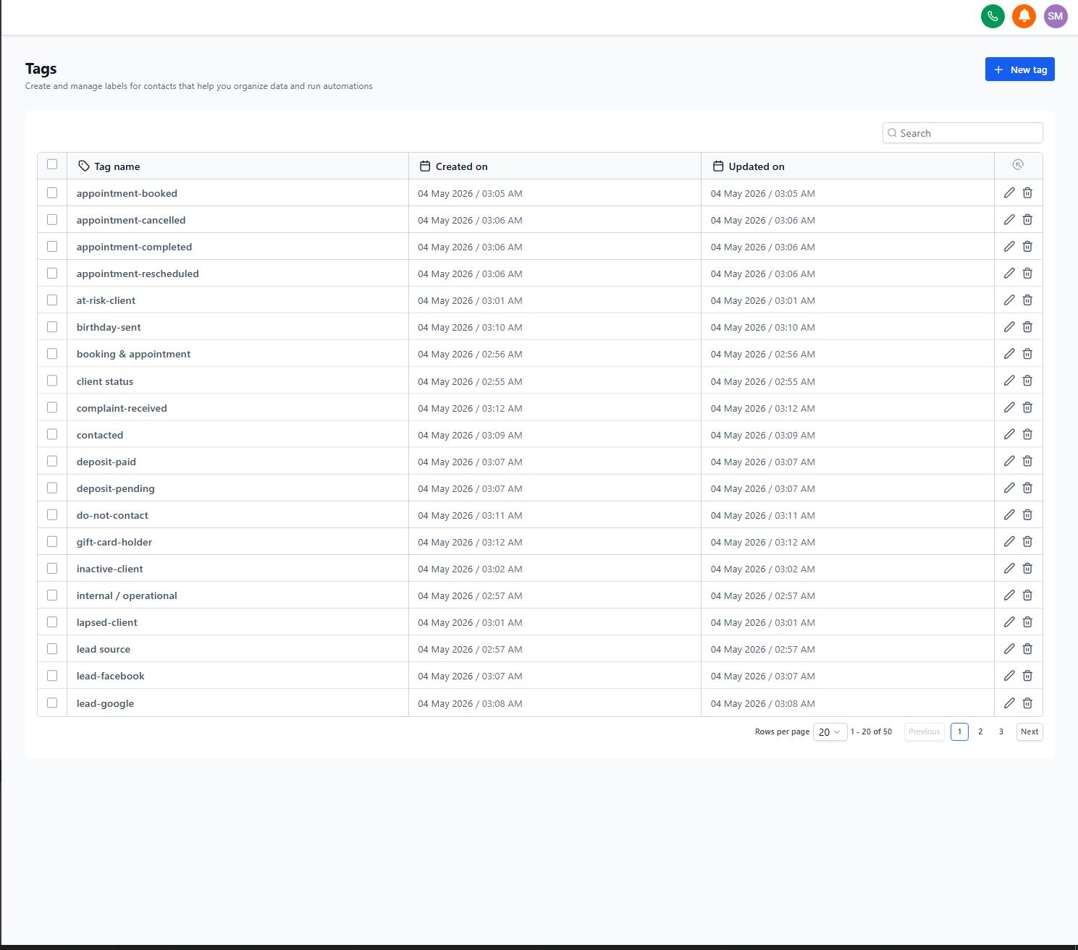Edit the complaint-received tag

click(x=1009, y=407)
